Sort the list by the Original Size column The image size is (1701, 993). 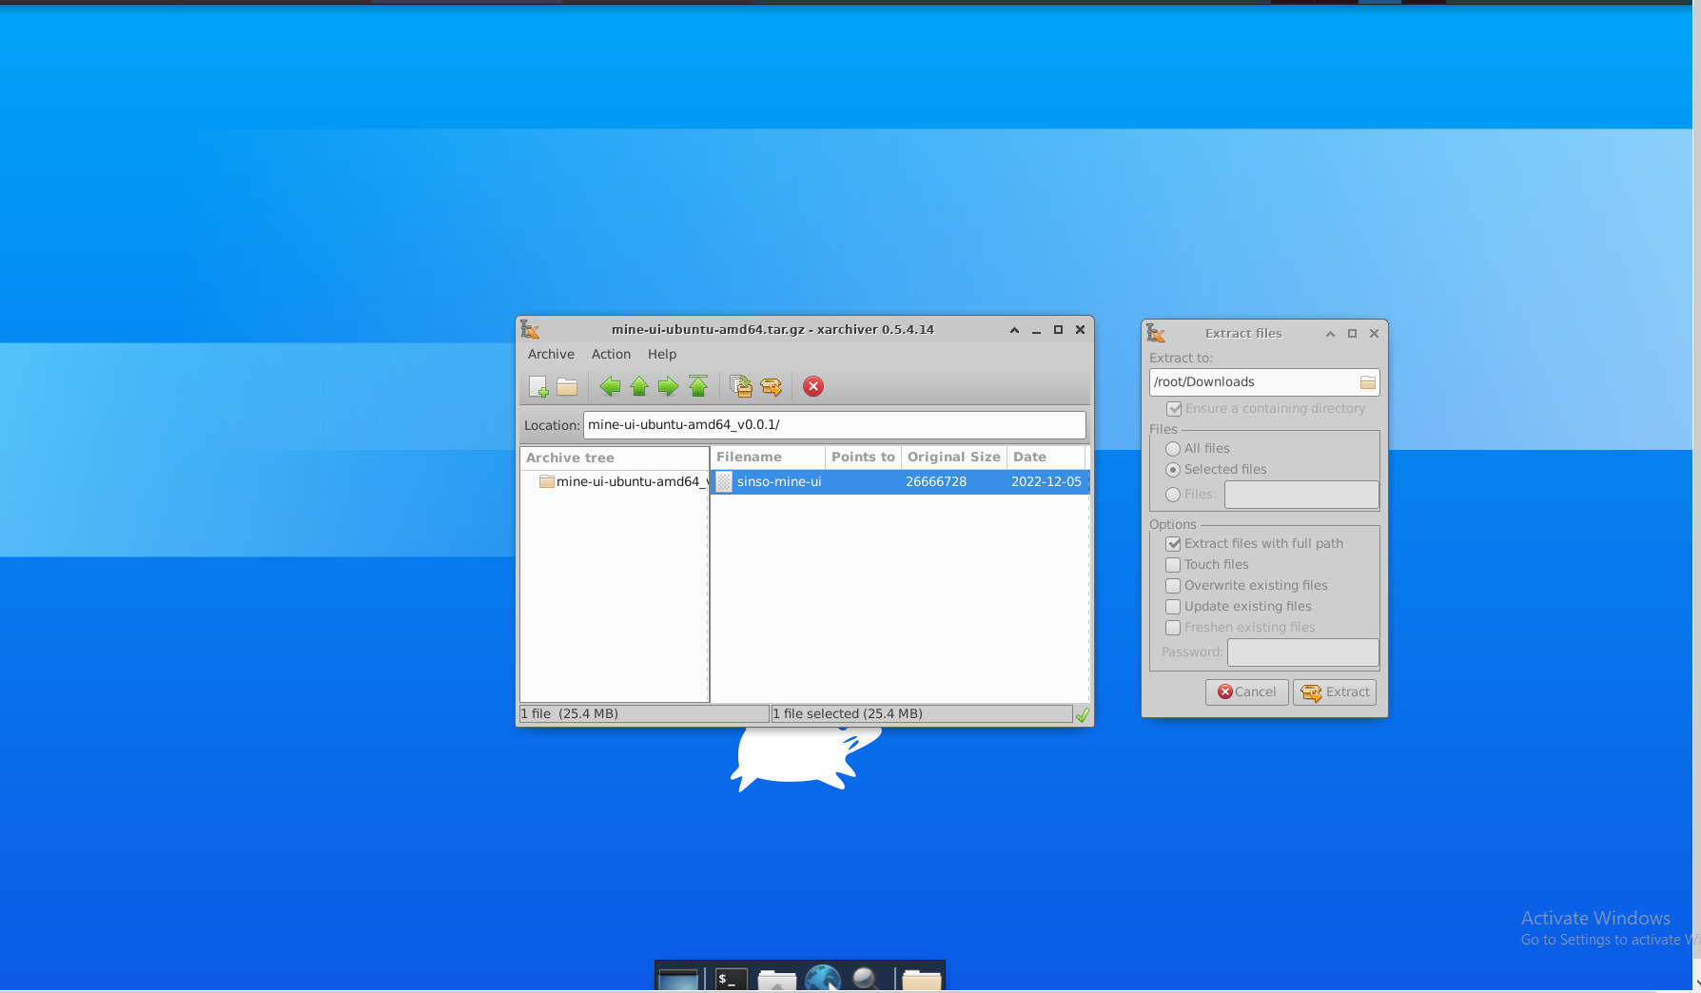[953, 458]
